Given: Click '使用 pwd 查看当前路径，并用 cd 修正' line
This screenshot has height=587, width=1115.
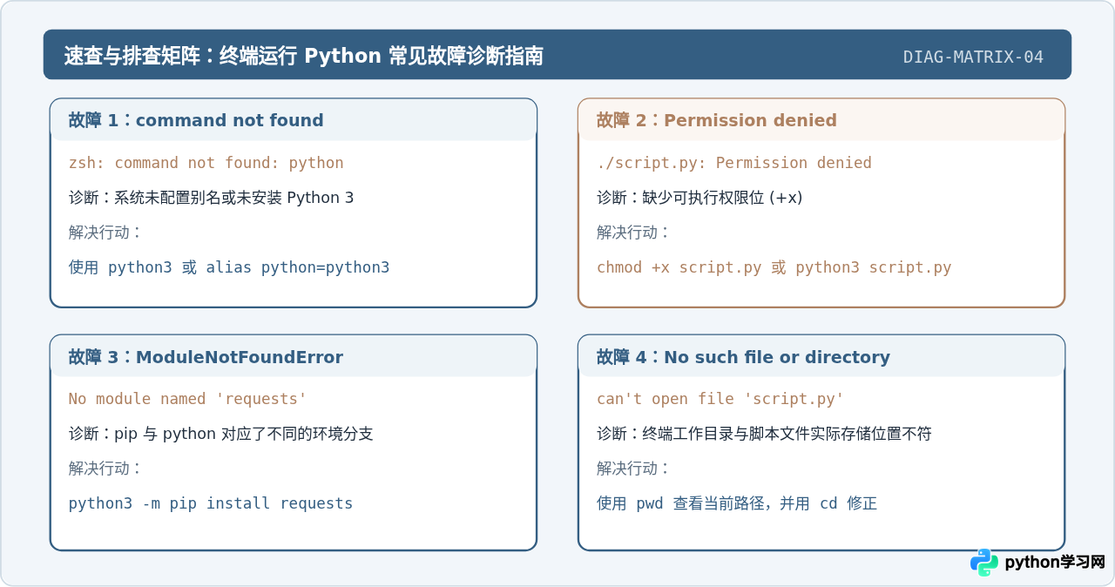Looking at the screenshot, I should click(x=737, y=503).
